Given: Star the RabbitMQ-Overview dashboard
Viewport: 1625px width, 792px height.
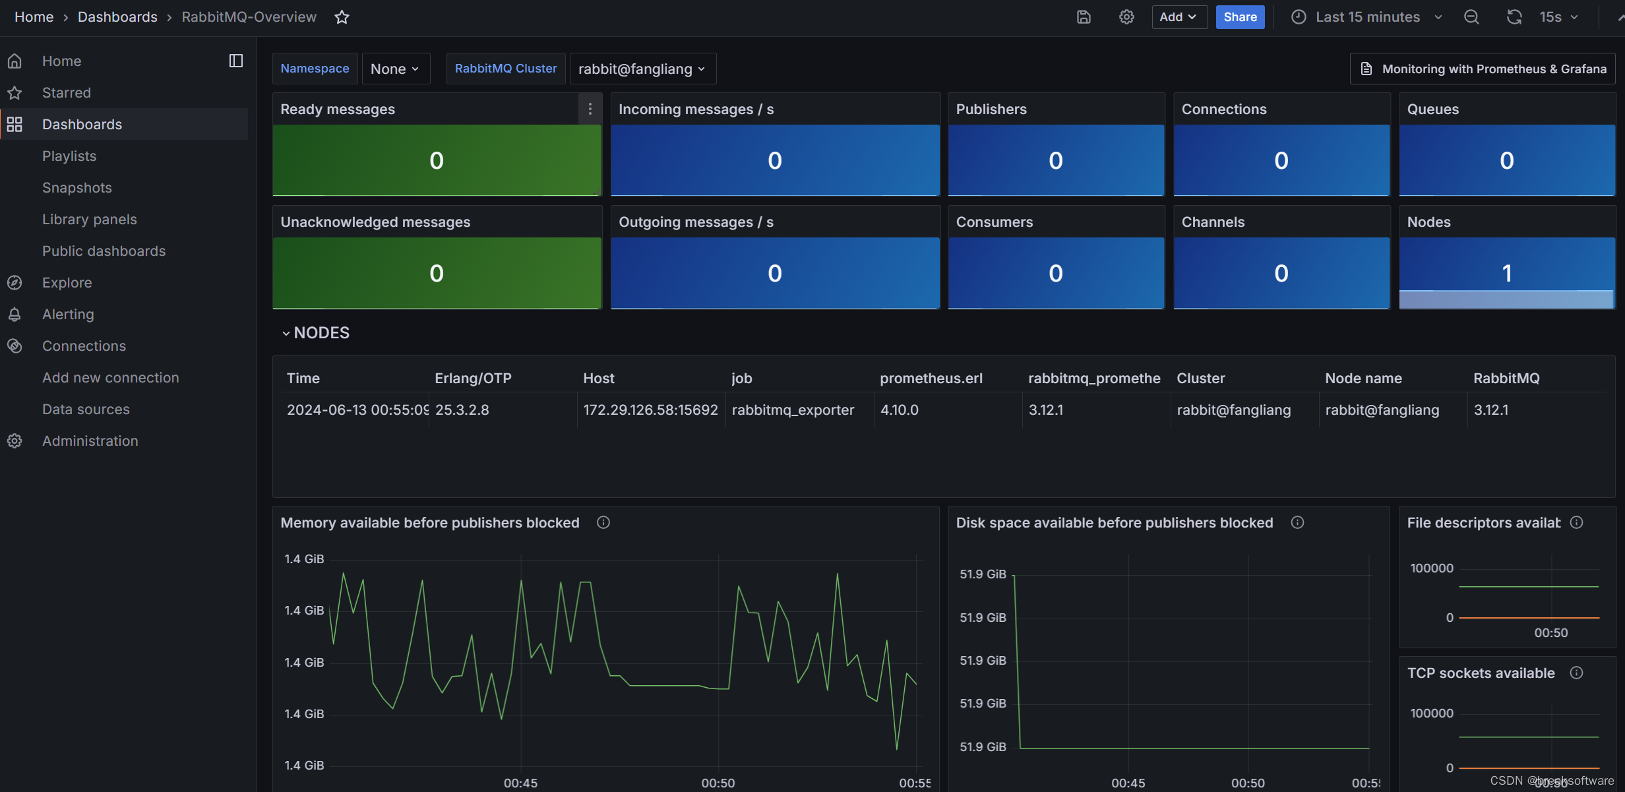Looking at the screenshot, I should tap(342, 17).
